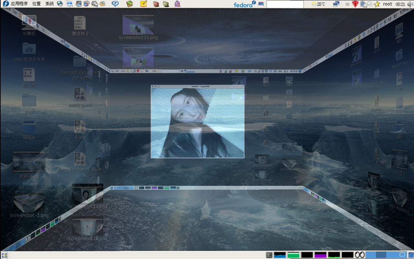Open the root user switcher
This screenshot has width=414, height=259.
point(387,4)
